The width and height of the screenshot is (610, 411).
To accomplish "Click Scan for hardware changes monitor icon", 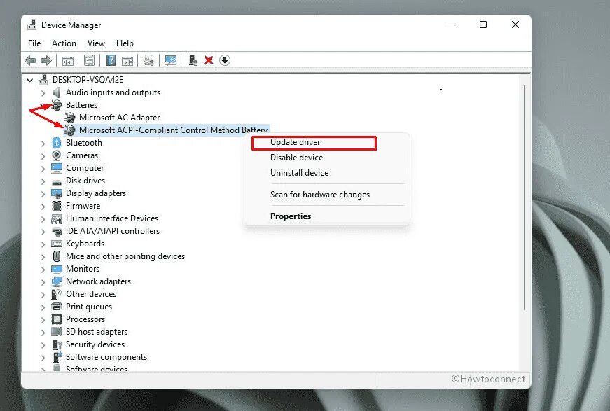I will click(171, 60).
